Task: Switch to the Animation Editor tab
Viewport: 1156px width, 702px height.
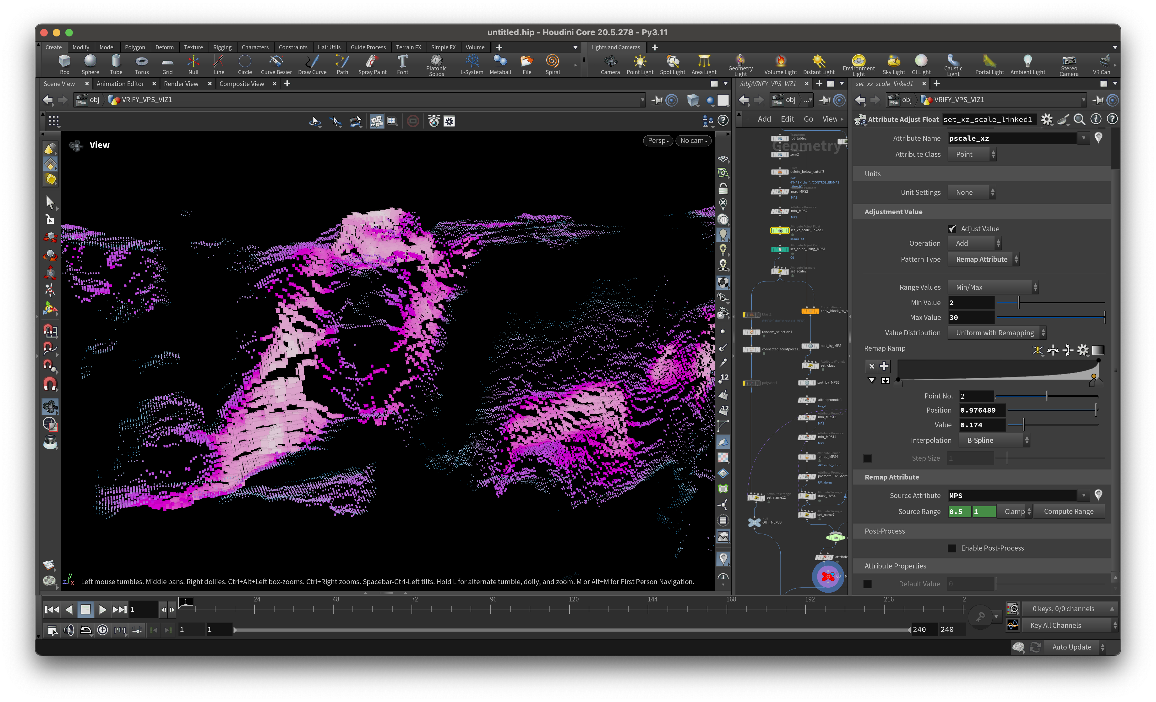Action: click(x=121, y=84)
